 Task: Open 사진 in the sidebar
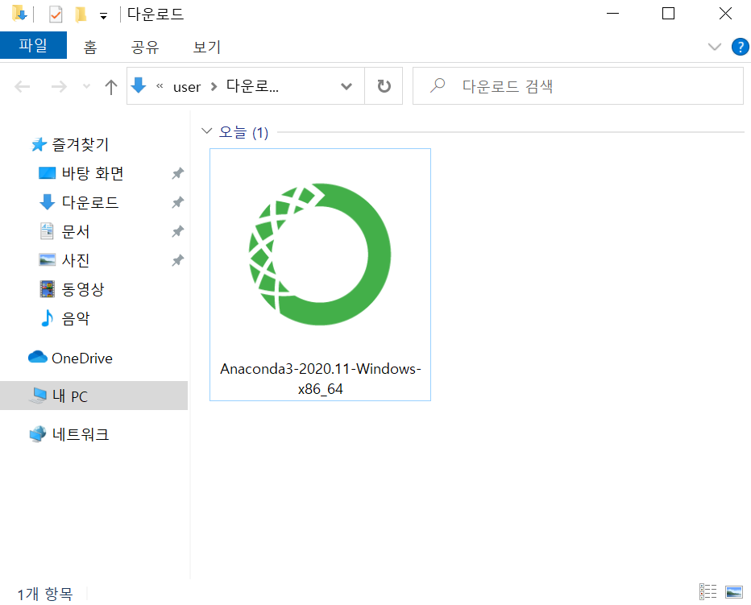(x=76, y=260)
